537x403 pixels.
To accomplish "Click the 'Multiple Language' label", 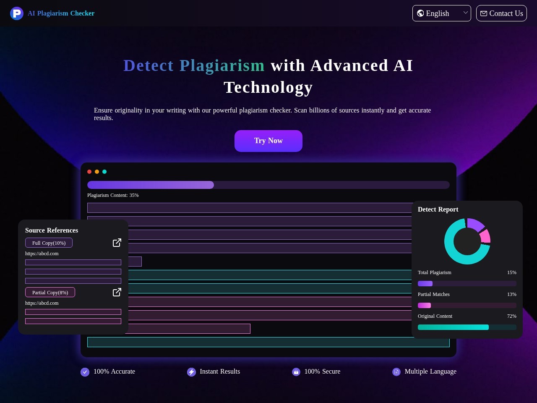I will pos(430,372).
